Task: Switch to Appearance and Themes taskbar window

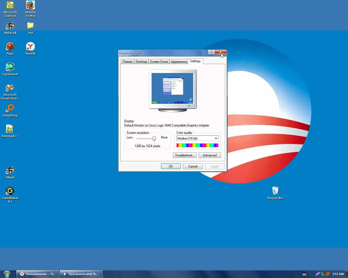Action: coord(81,274)
